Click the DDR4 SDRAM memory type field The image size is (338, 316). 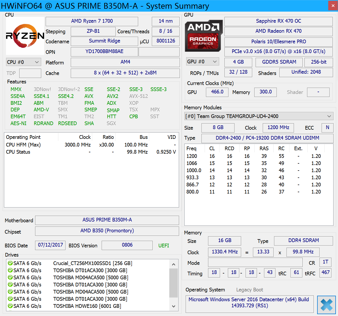click(x=303, y=240)
